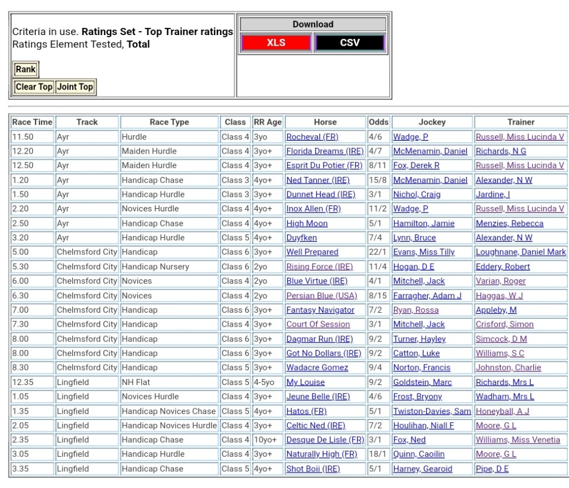Screen dimensions: 569x488
Task: Open horse link Rocheval (FR)
Action: point(312,137)
